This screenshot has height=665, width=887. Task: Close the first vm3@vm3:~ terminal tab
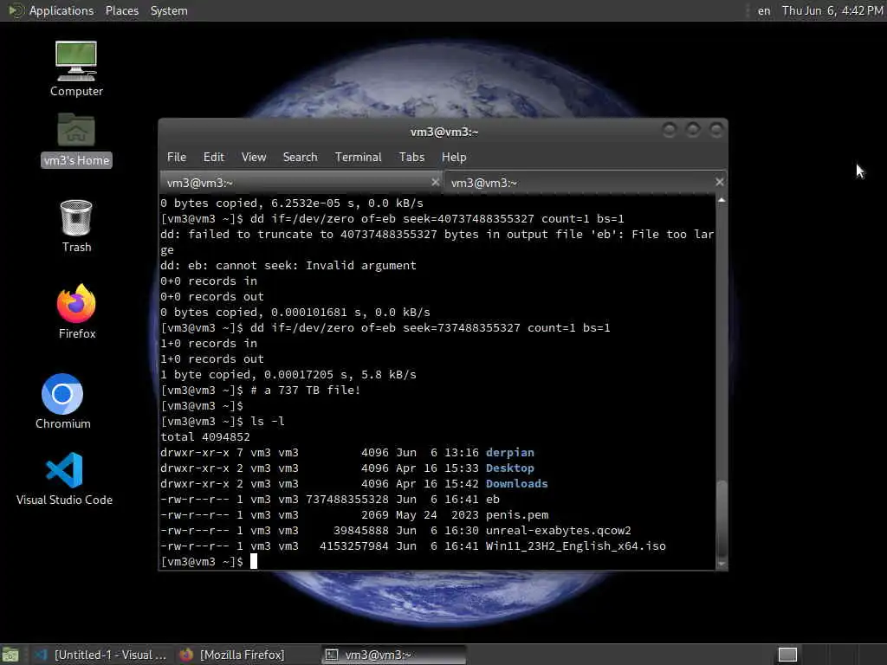tap(435, 182)
